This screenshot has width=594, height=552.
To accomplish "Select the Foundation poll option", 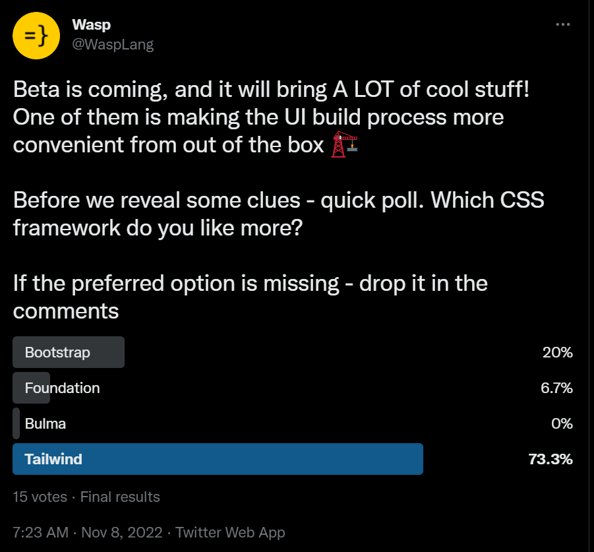I will pos(62,388).
